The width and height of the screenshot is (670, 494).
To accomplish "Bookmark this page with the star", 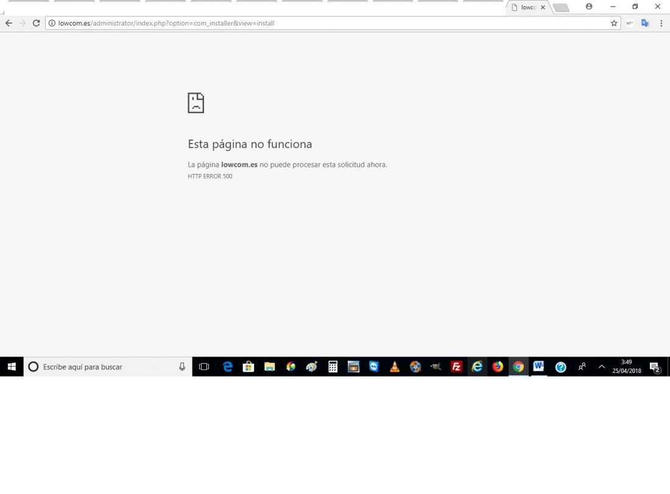I will 614,23.
